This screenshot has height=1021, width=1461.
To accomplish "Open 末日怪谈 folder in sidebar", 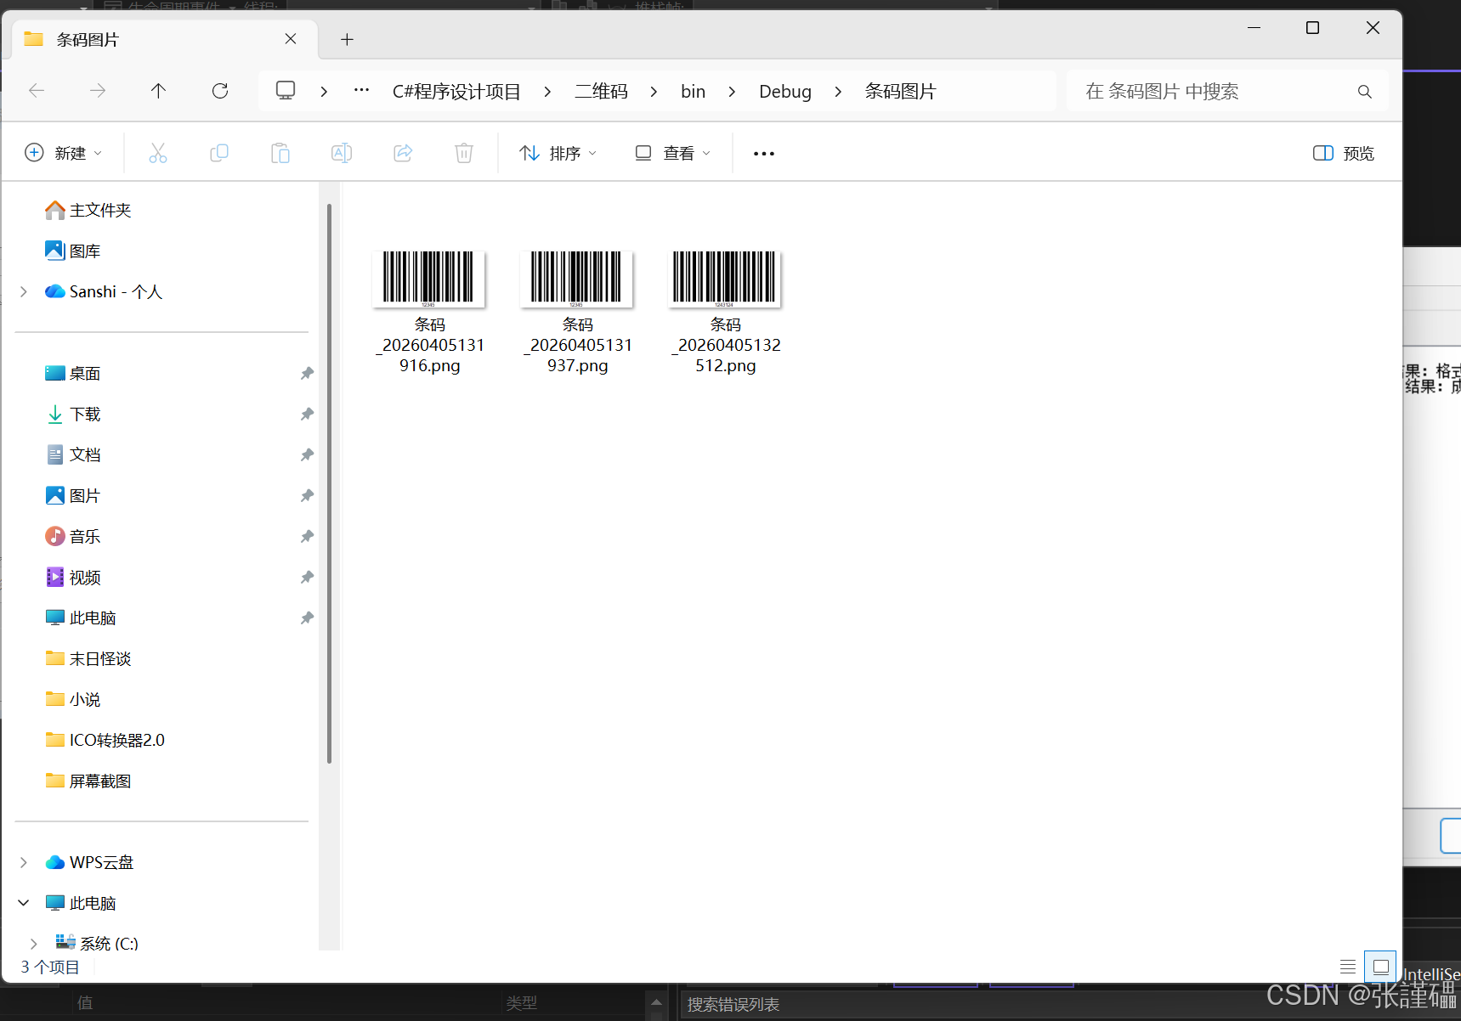I will point(88,658).
